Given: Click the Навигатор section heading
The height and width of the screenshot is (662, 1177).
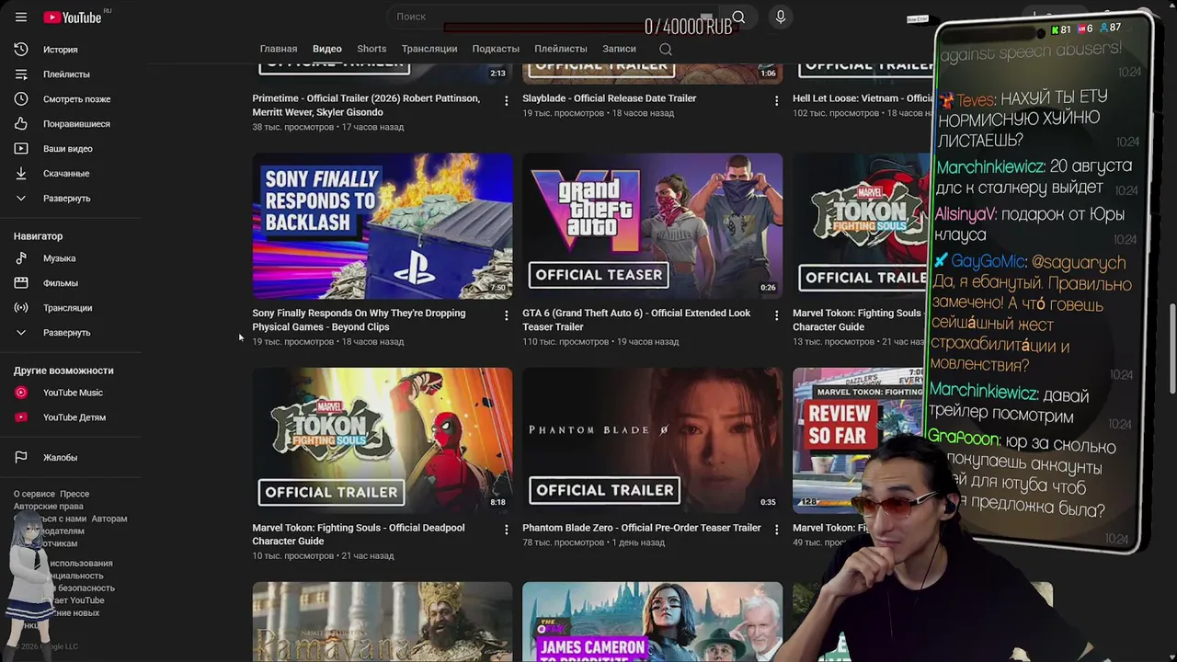Looking at the screenshot, I should click(x=39, y=236).
